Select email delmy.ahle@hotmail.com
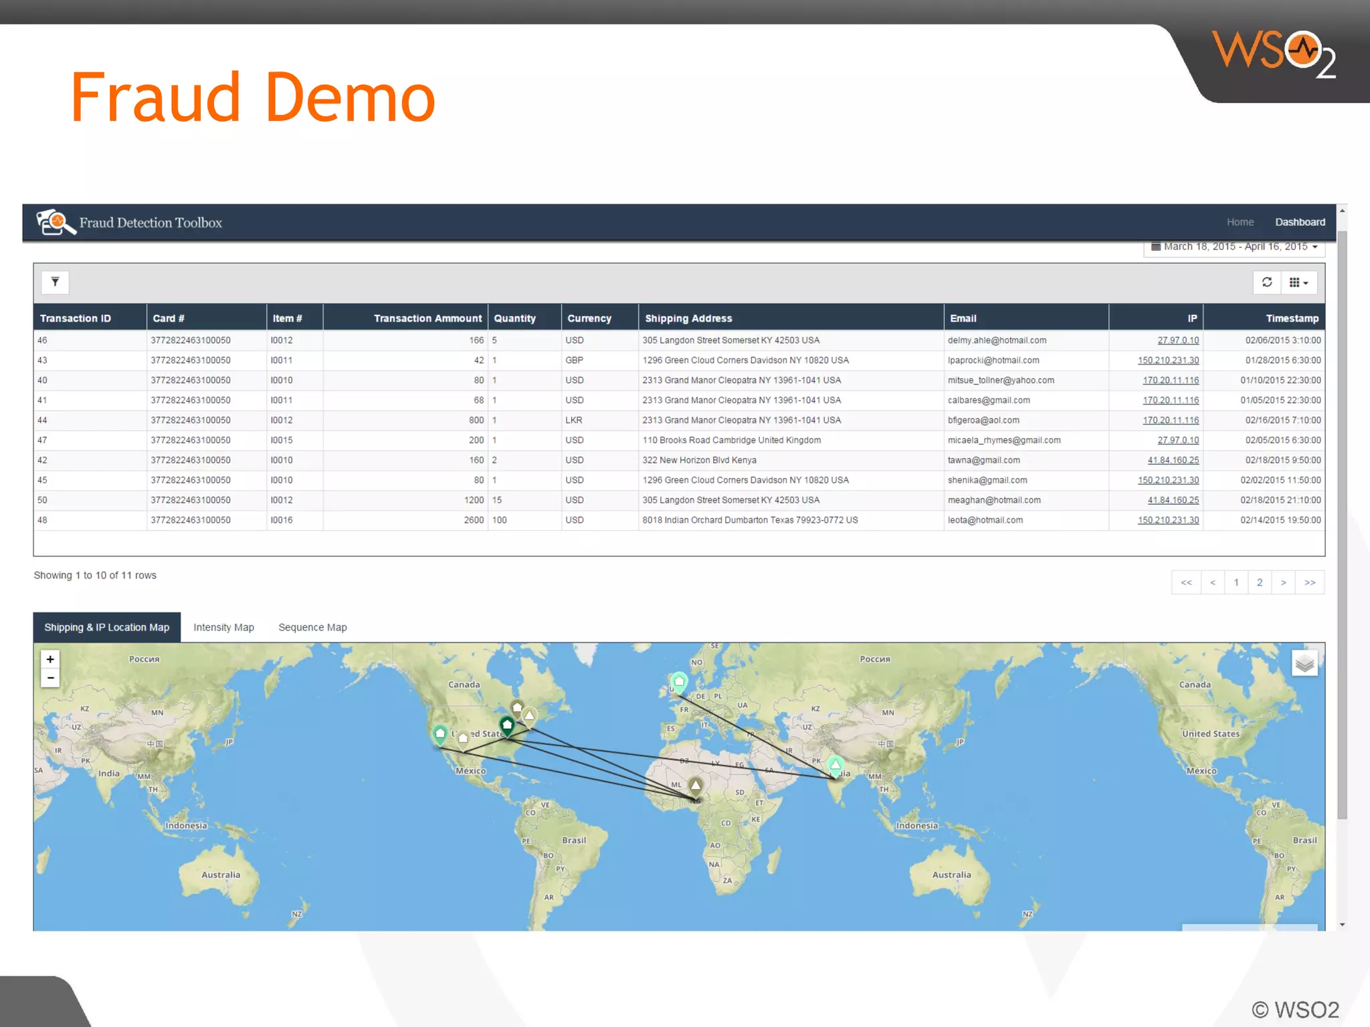This screenshot has width=1370, height=1027. (x=997, y=340)
